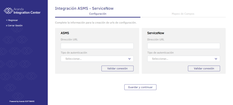Click Guardar y continuar button
Image resolution: width=233 pixels, height=105 pixels.
[140, 87]
